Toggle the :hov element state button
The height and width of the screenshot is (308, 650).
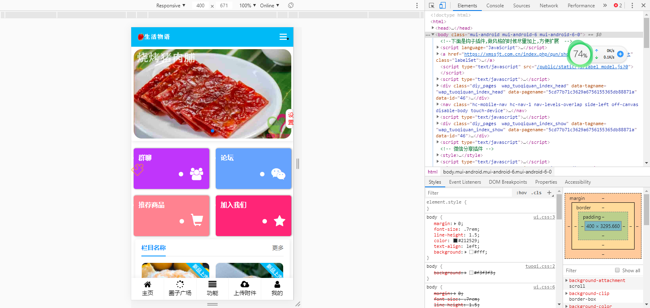(x=521, y=193)
